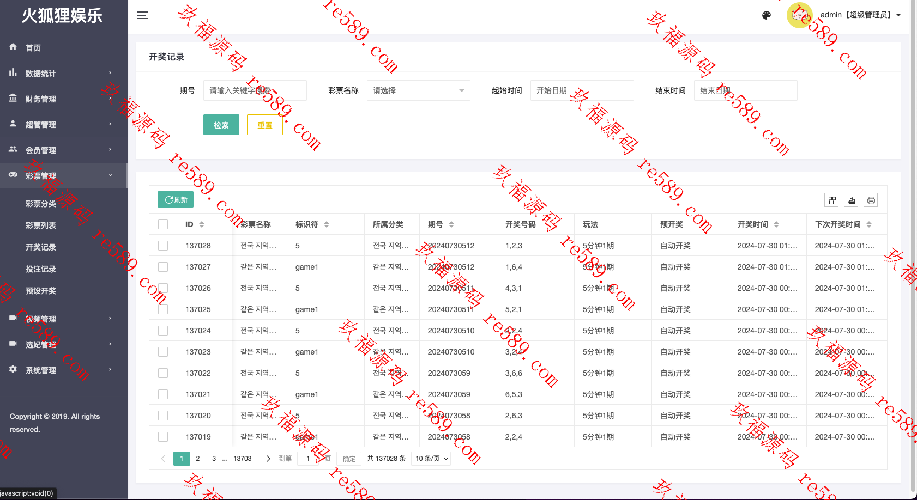Sort by the ID column arrows

click(202, 224)
